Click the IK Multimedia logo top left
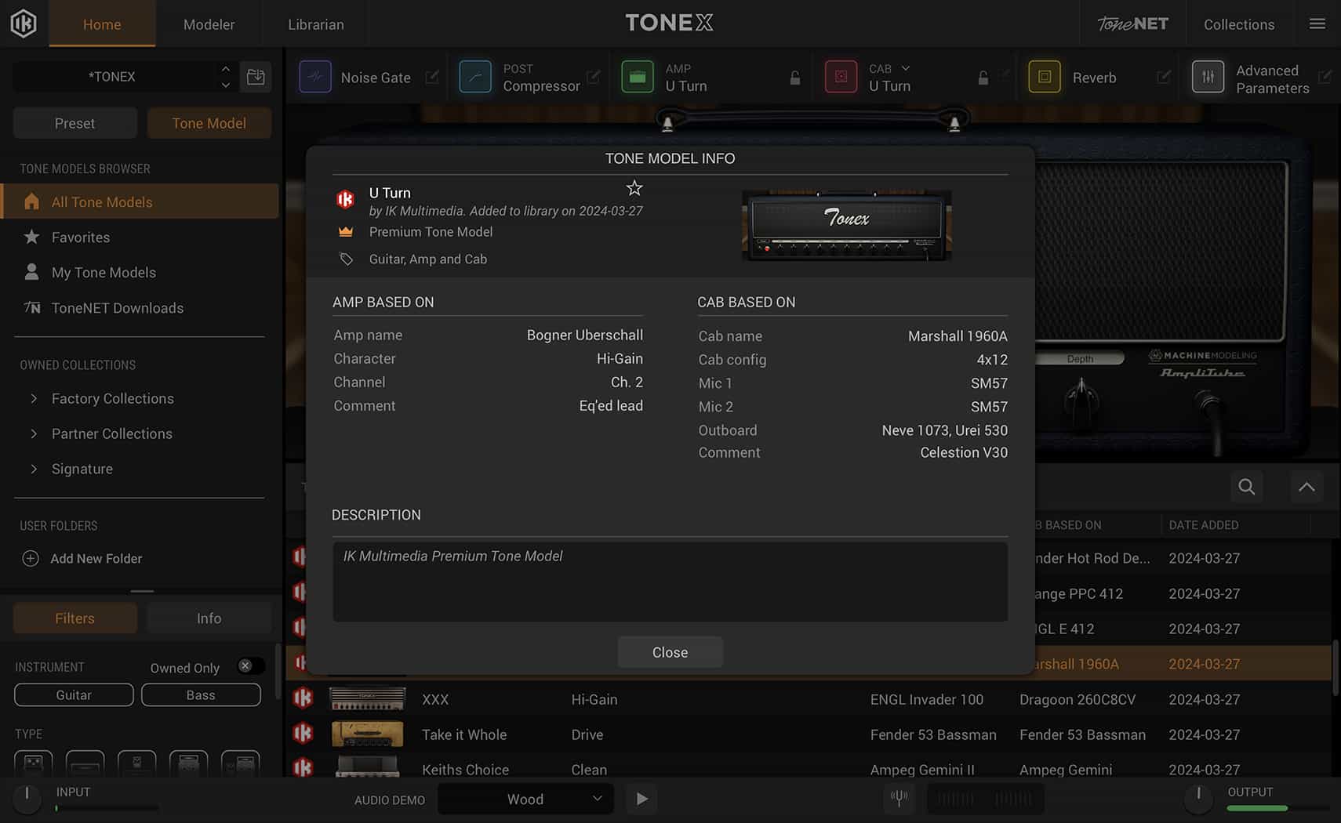1341x823 pixels. click(23, 23)
